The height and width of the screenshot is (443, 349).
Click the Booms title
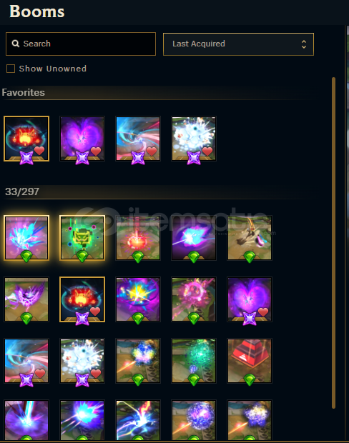click(x=36, y=11)
